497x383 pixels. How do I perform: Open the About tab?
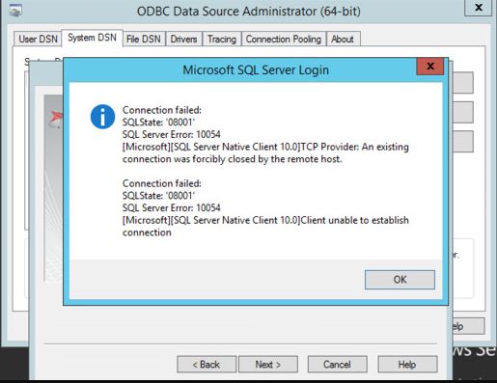[343, 39]
